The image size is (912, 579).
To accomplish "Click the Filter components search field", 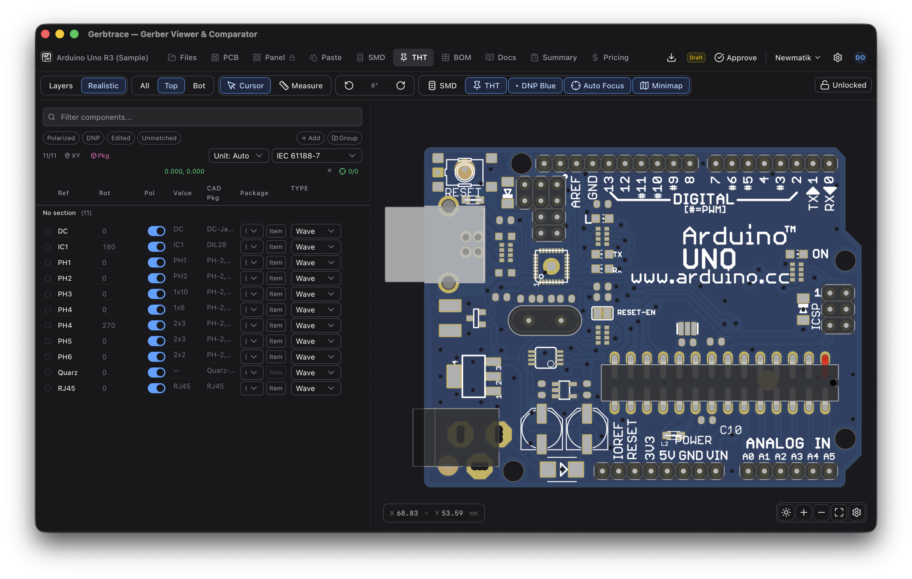I will [x=202, y=117].
